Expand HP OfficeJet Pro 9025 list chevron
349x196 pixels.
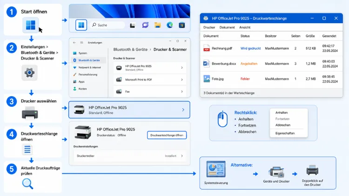click(182, 67)
